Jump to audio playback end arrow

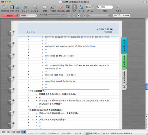click(x=109, y=16)
